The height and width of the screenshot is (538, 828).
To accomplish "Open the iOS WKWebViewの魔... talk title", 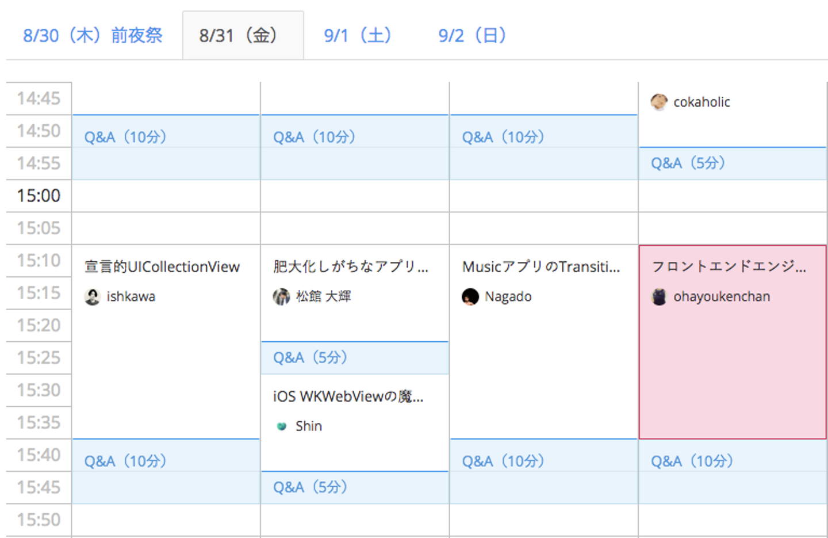I will (348, 396).
